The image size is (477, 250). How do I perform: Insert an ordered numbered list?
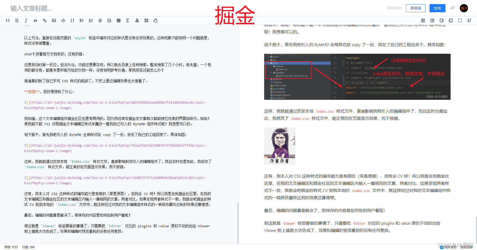coord(91,20)
